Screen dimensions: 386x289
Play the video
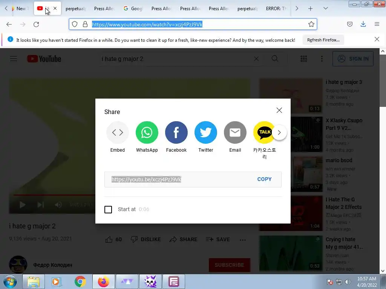tap(22, 205)
